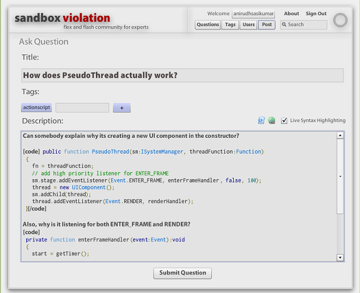Click the '// add high priority listener' comment
The image size is (360, 293).
[76, 173]
